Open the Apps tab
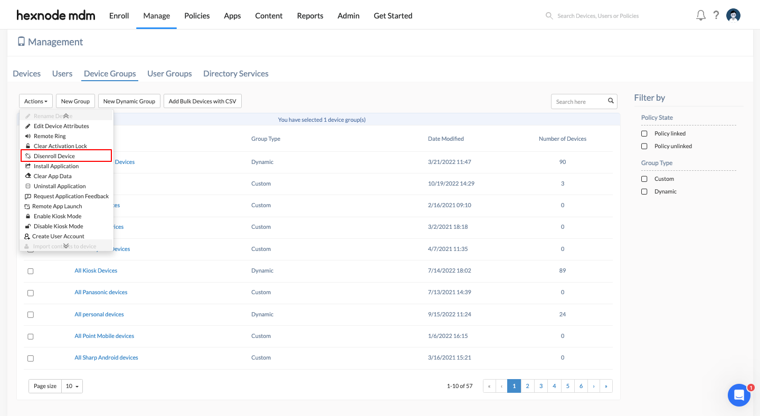 [x=232, y=16]
